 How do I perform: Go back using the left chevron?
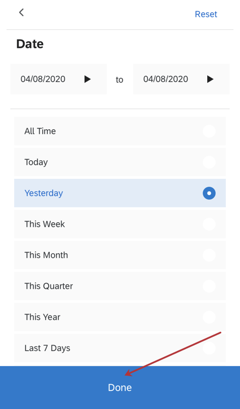21,12
